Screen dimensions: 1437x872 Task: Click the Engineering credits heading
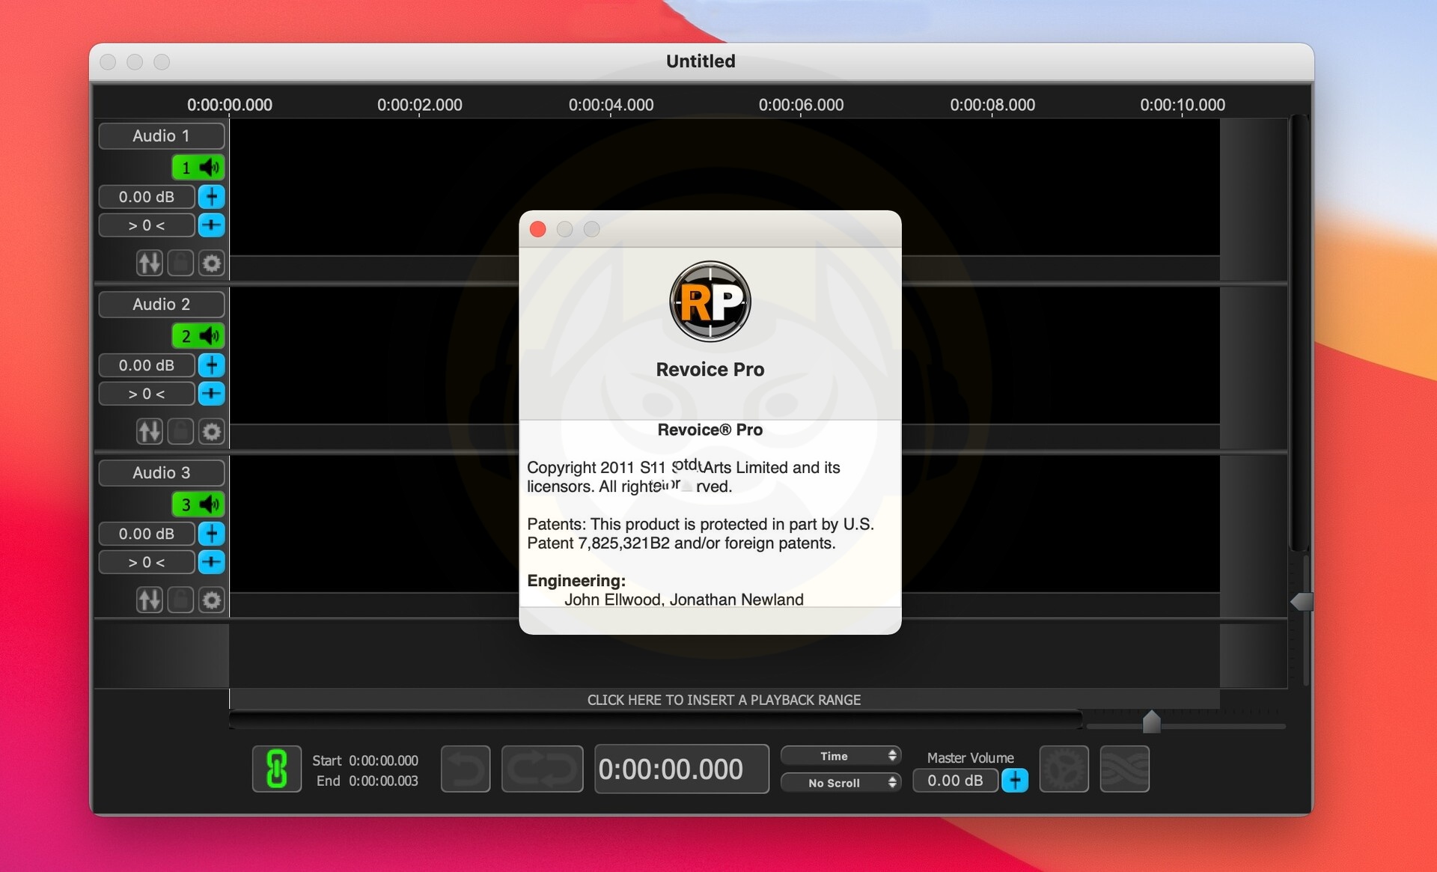coord(576,581)
